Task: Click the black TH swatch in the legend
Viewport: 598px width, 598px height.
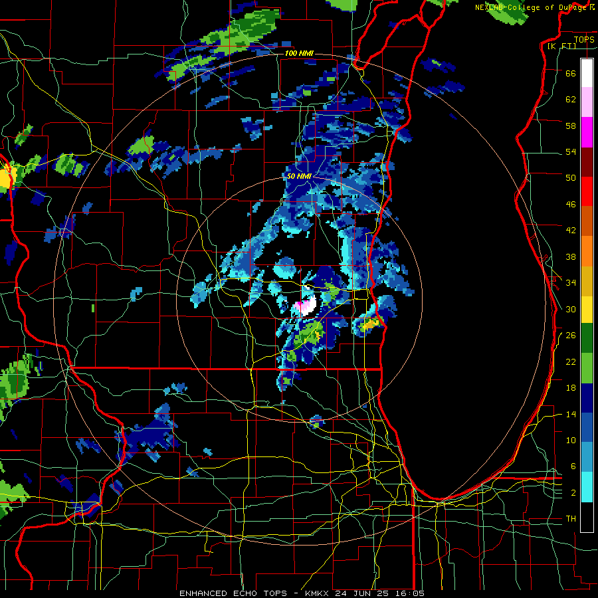Action: point(587,517)
